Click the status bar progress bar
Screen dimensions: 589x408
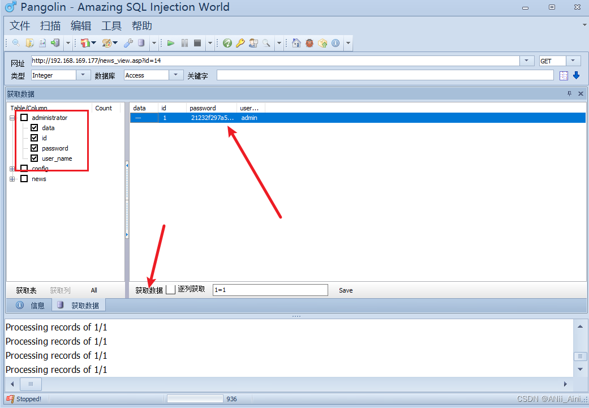(x=195, y=398)
